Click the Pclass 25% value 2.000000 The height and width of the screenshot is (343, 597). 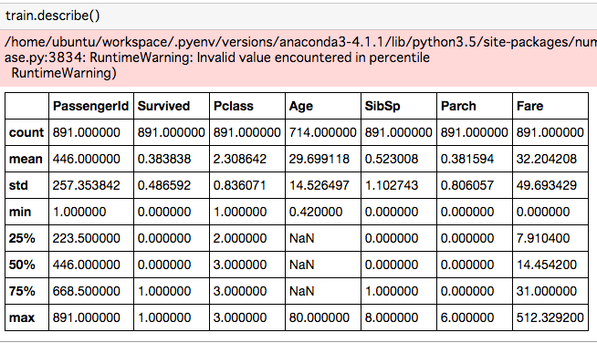[240, 238]
